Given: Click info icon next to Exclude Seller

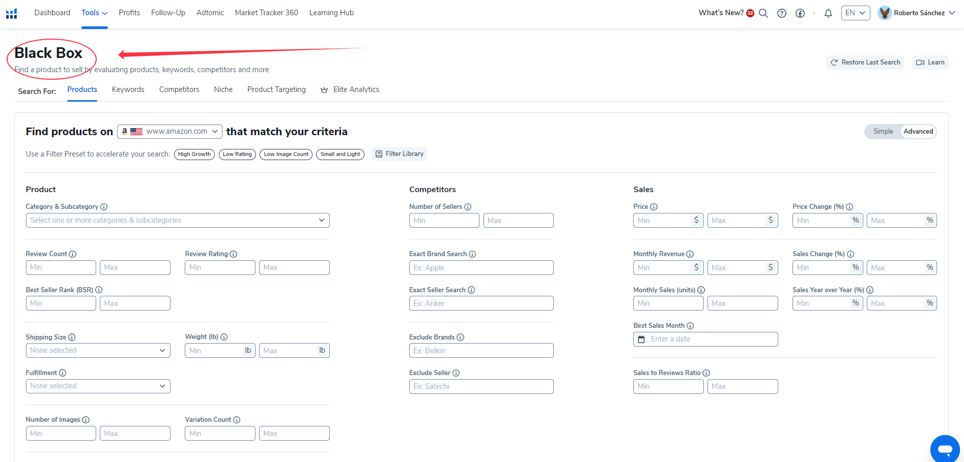Looking at the screenshot, I should (456, 373).
